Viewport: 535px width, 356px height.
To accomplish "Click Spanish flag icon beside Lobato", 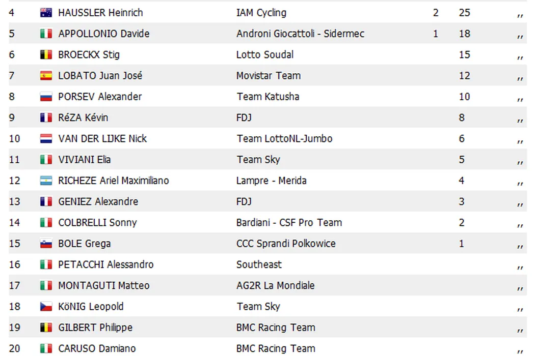I will (46, 76).
